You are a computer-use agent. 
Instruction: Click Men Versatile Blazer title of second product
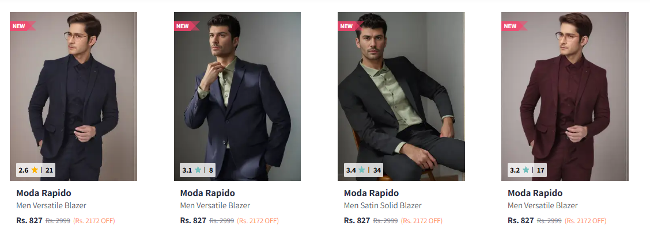pos(215,205)
